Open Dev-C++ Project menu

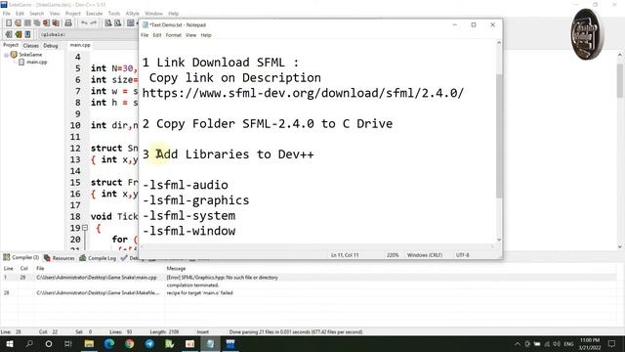point(73,14)
